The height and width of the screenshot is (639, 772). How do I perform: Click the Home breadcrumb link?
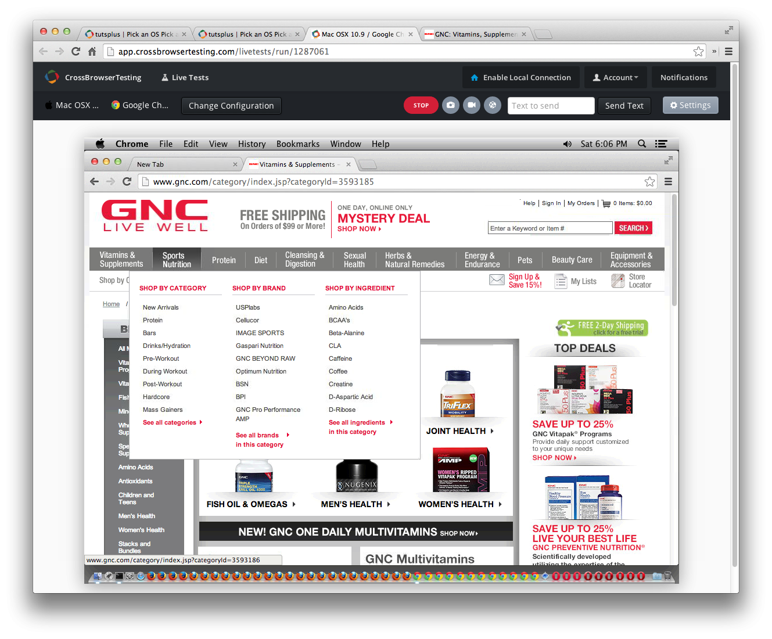pos(111,304)
